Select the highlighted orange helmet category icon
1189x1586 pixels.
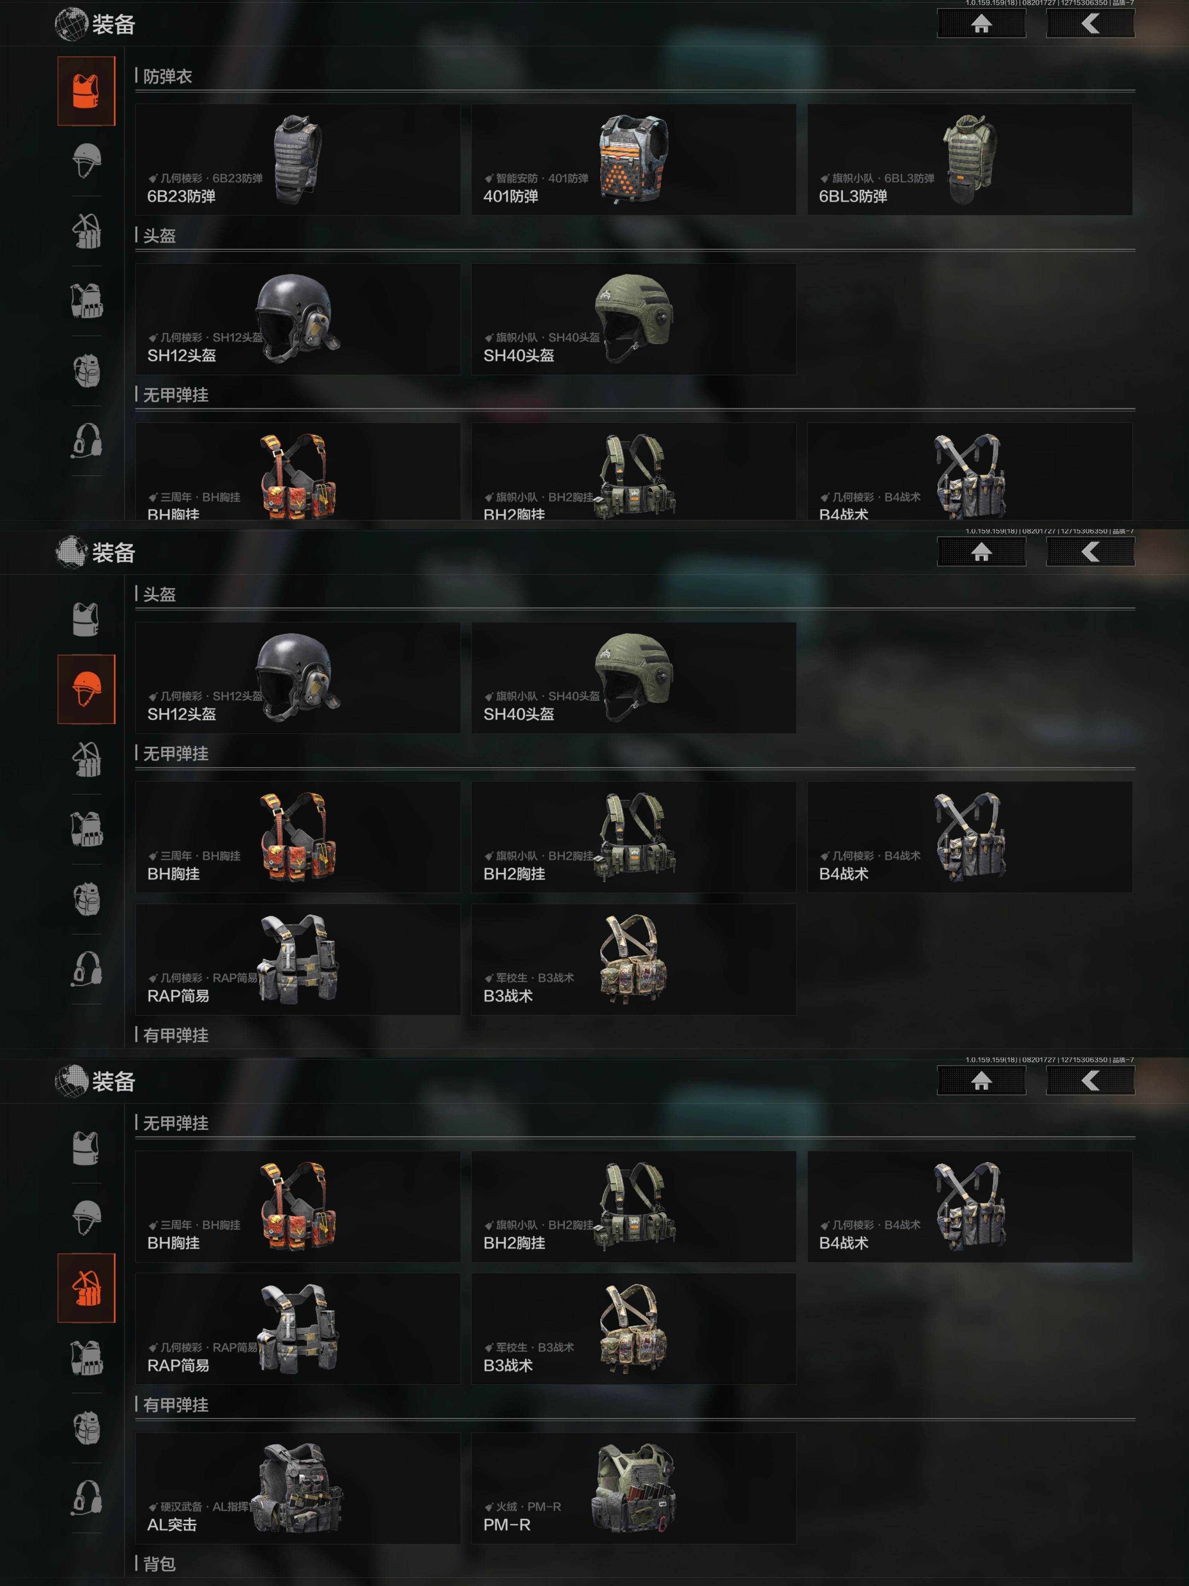click(x=86, y=689)
